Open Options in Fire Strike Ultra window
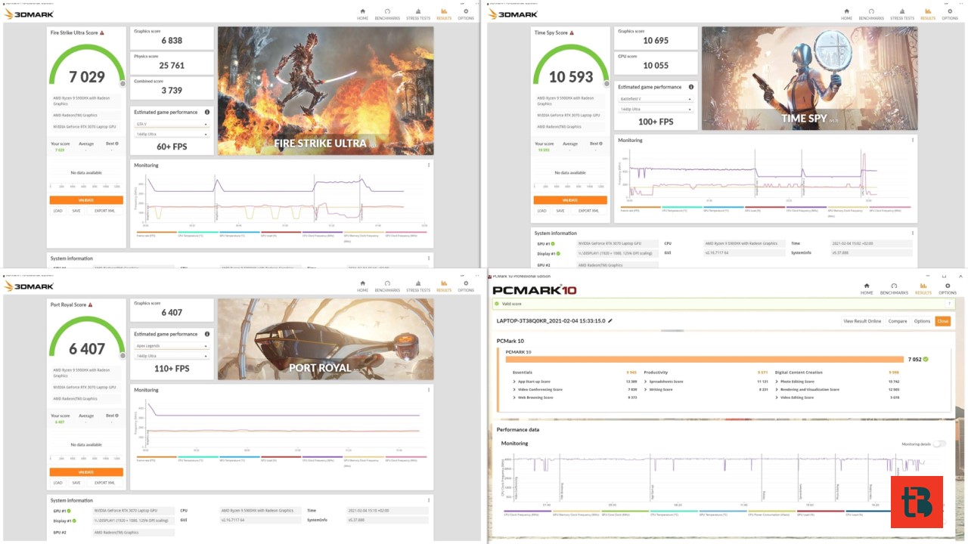Image resolution: width=968 pixels, height=544 pixels. (x=466, y=14)
